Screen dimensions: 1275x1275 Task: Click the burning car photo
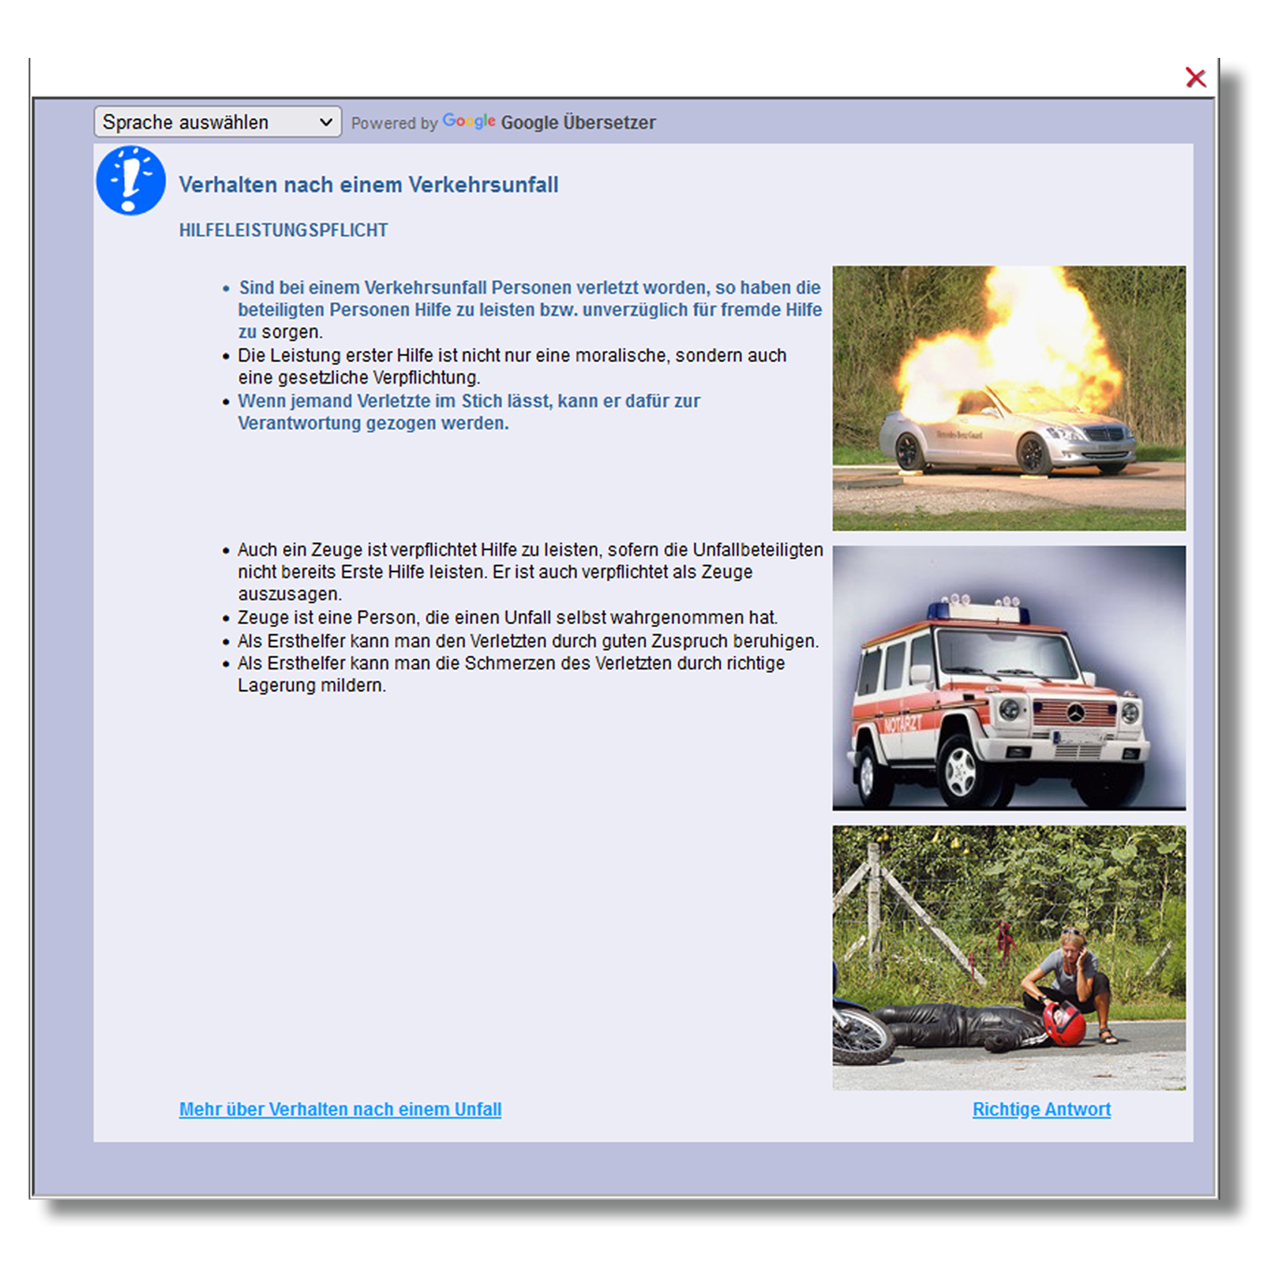tap(1012, 396)
